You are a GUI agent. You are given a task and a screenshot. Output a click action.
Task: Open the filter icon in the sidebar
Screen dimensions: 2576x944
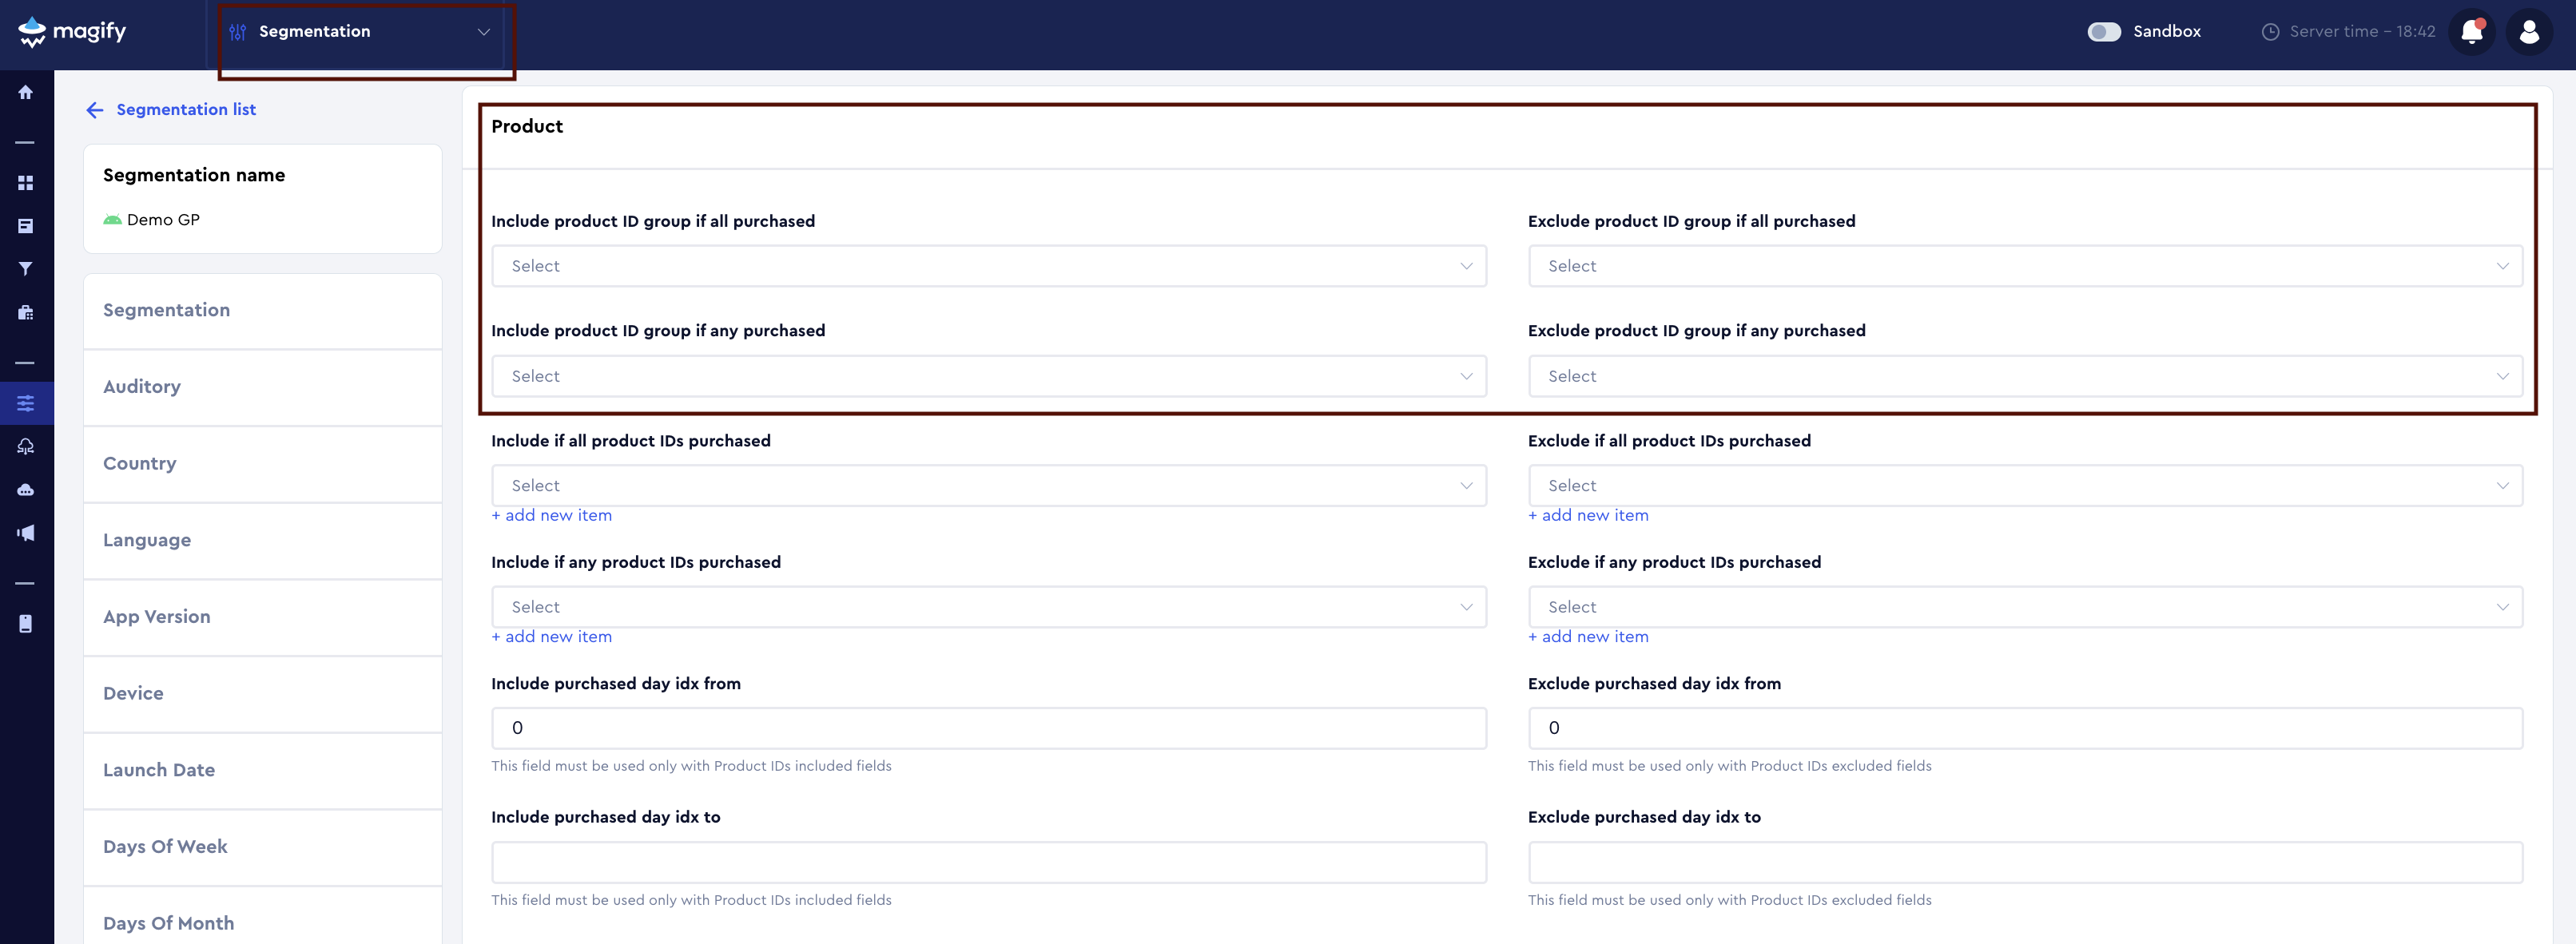tap(25, 268)
